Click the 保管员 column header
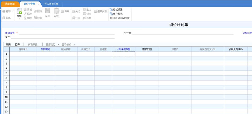Viewport: 252px width, 114px height. tap(175, 49)
